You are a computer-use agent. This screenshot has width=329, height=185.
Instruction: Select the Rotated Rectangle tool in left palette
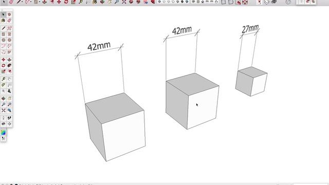[9, 34]
